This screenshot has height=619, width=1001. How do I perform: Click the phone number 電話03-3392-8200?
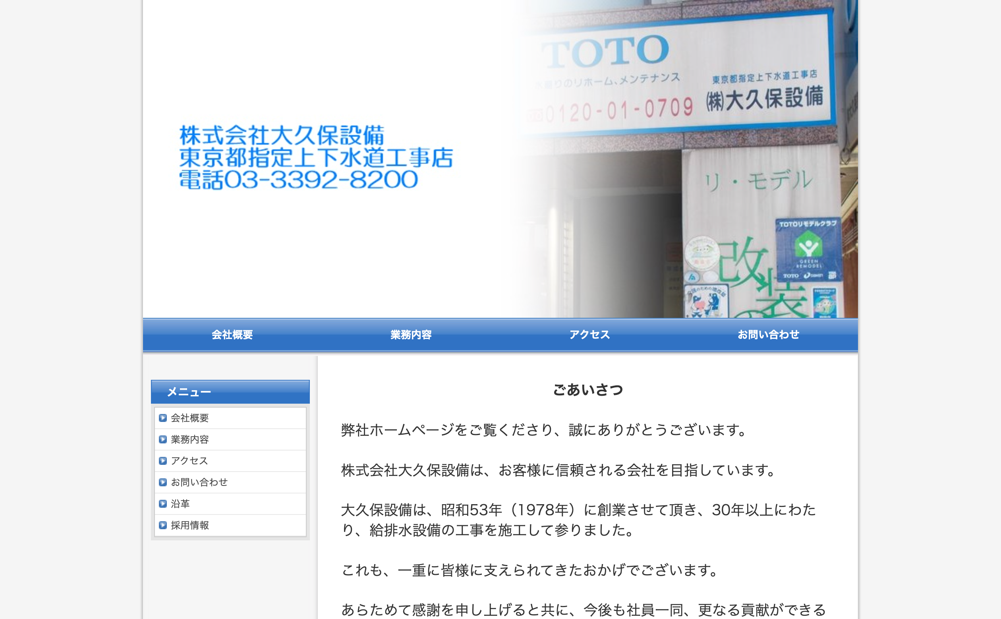click(x=299, y=180)
